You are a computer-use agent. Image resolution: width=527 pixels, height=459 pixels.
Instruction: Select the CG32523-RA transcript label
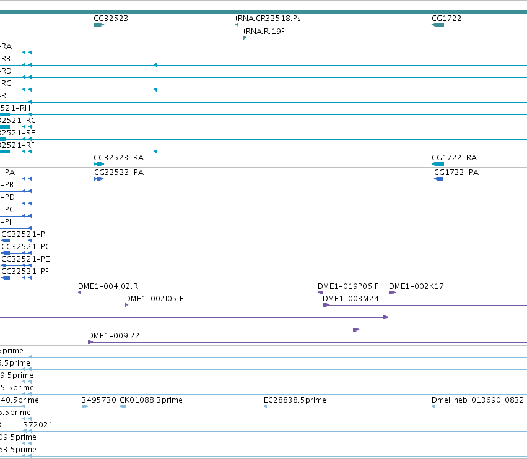(118, 158)
